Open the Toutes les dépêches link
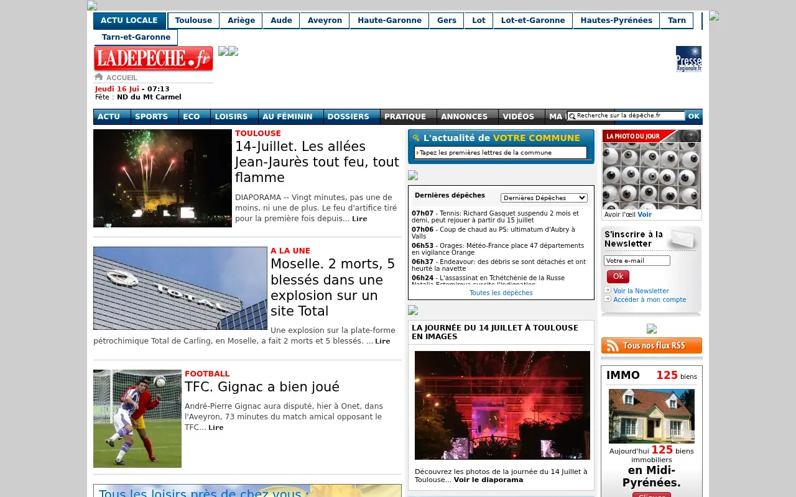This screenshot has width=796, height=497. (x=501, y=293)
